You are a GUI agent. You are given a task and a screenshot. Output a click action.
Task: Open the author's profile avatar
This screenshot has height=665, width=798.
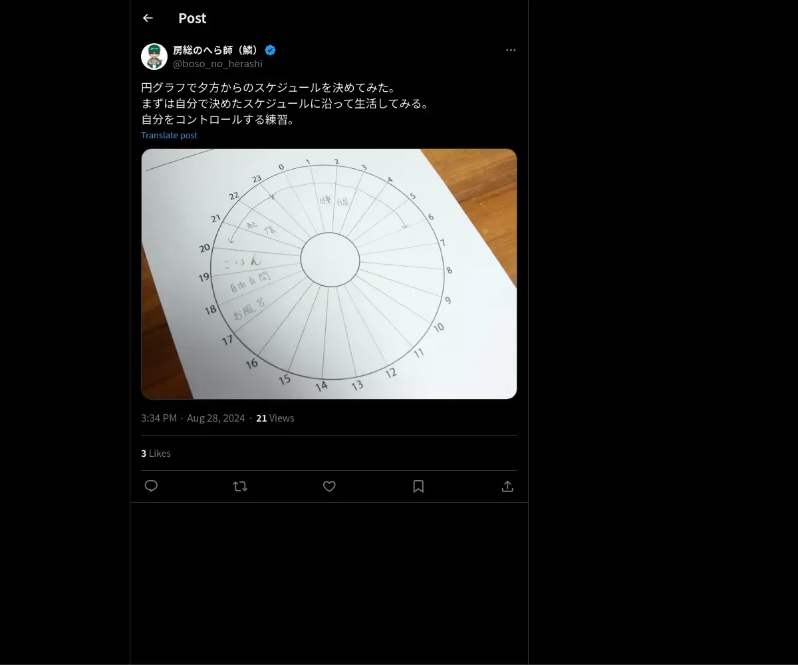pyautogui.click(x=154, y=57)
